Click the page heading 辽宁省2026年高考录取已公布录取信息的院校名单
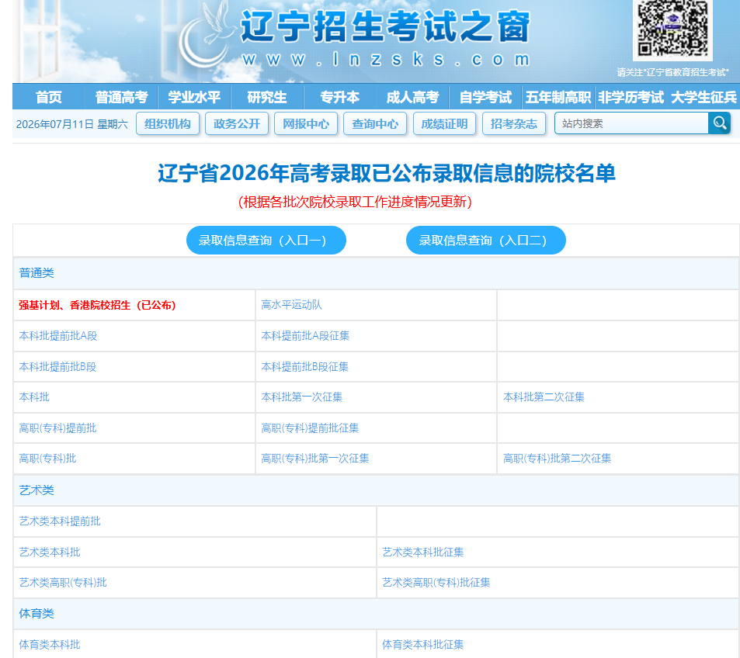740x658 pixels. coord(387,173)
